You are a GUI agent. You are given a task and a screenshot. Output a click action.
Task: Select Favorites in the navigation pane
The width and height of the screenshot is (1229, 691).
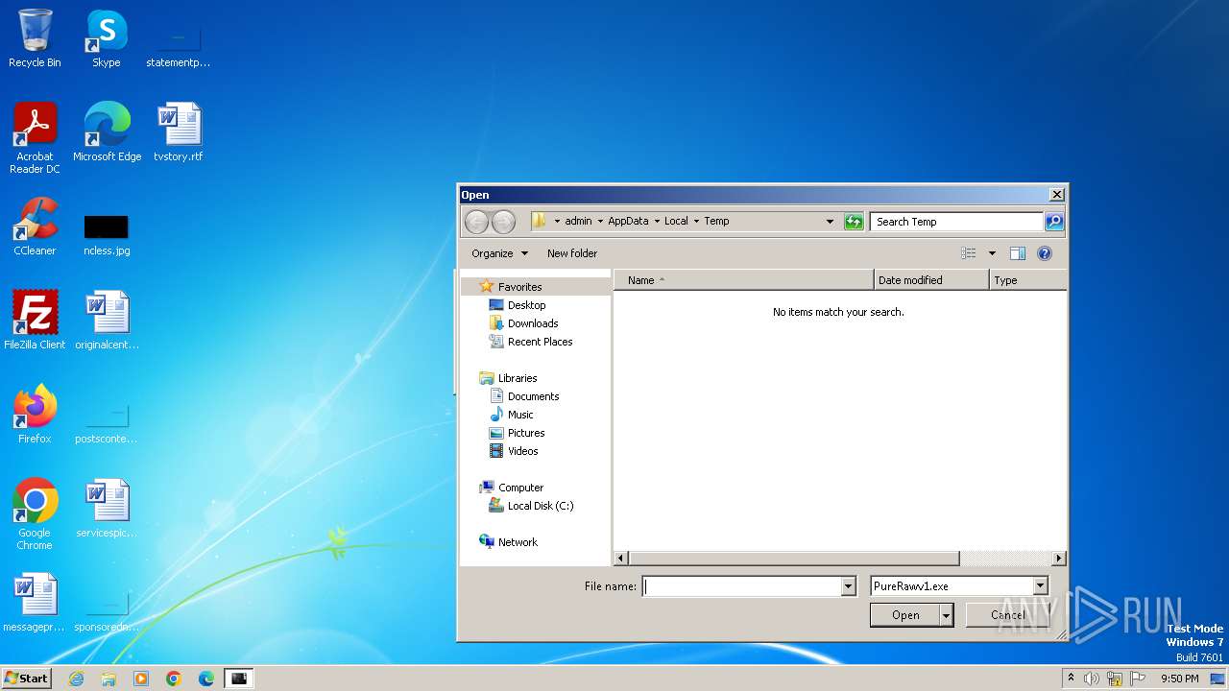519,287
